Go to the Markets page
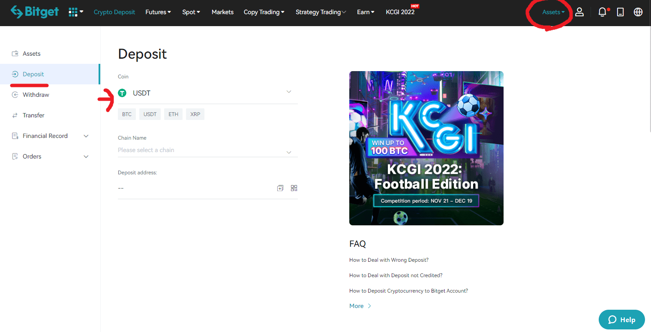 tap(222, 12)
